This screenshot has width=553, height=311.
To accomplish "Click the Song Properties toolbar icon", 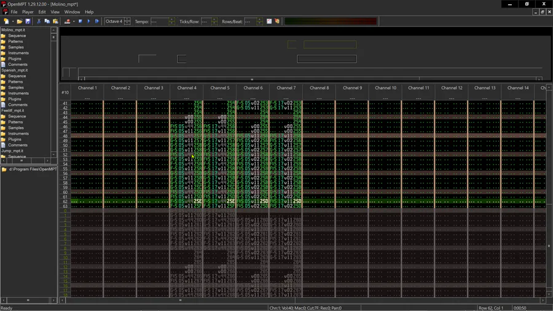I will 269,21.
